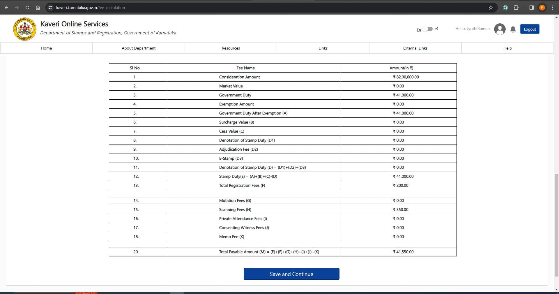The width and height of the screenshot is (559, 294).
Task: Click the page vertical scrollbar thumb
Action: [x=556, y=224]
